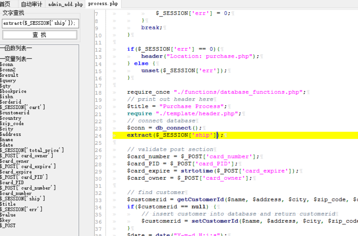
Task: Select $_SESSION['ship'] in the variable list
Action: 23,199
